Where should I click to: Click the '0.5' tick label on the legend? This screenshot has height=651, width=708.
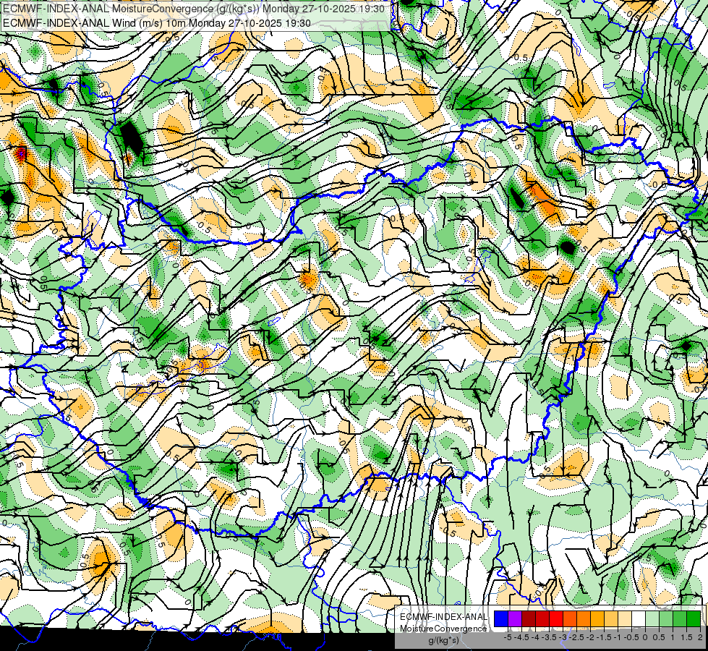(659, 637)
